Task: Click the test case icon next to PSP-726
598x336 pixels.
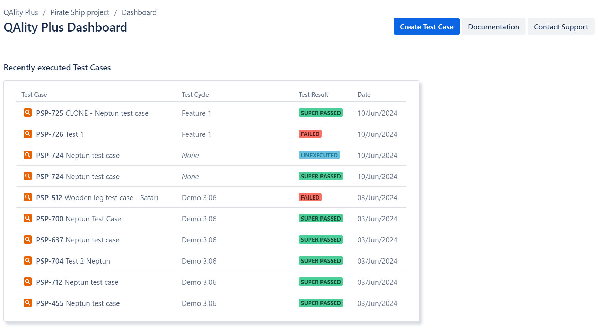Action: pos(27,134)
